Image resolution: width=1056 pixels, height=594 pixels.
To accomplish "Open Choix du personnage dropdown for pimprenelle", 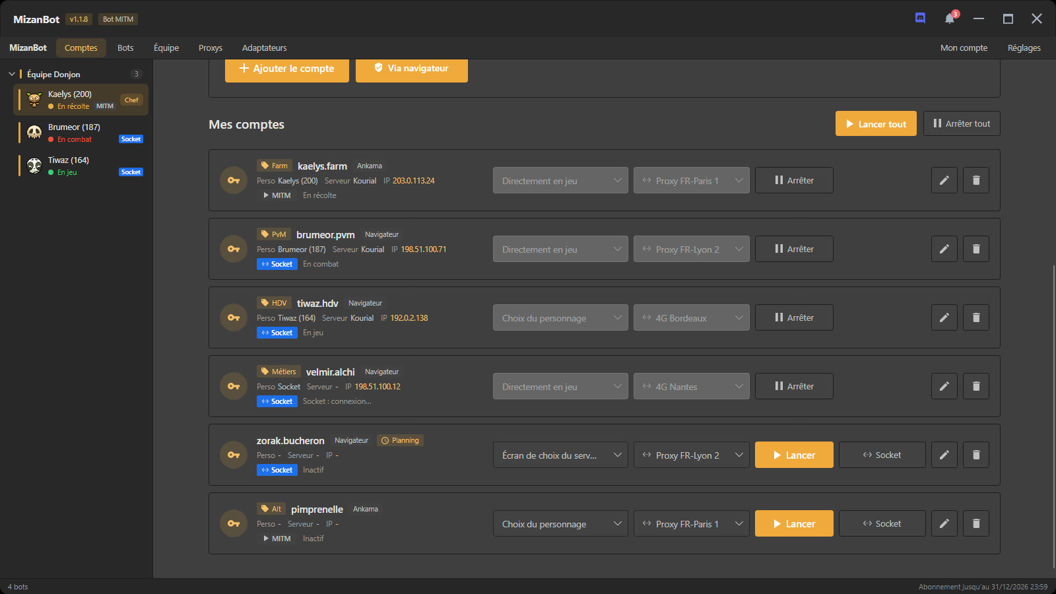I will pyautogui.click(x=560, y=523).
